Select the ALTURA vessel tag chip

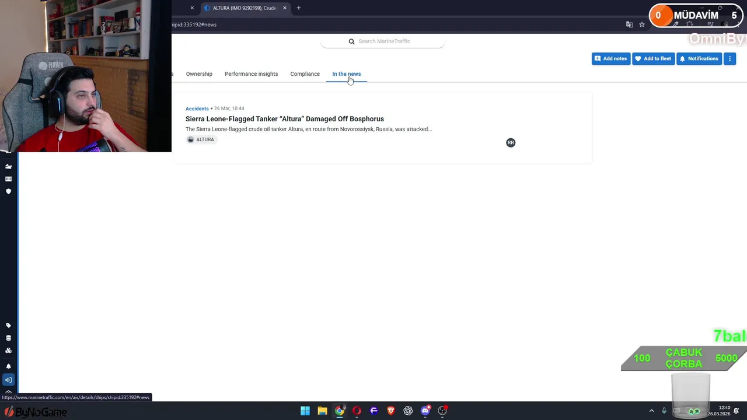(201, 139)
